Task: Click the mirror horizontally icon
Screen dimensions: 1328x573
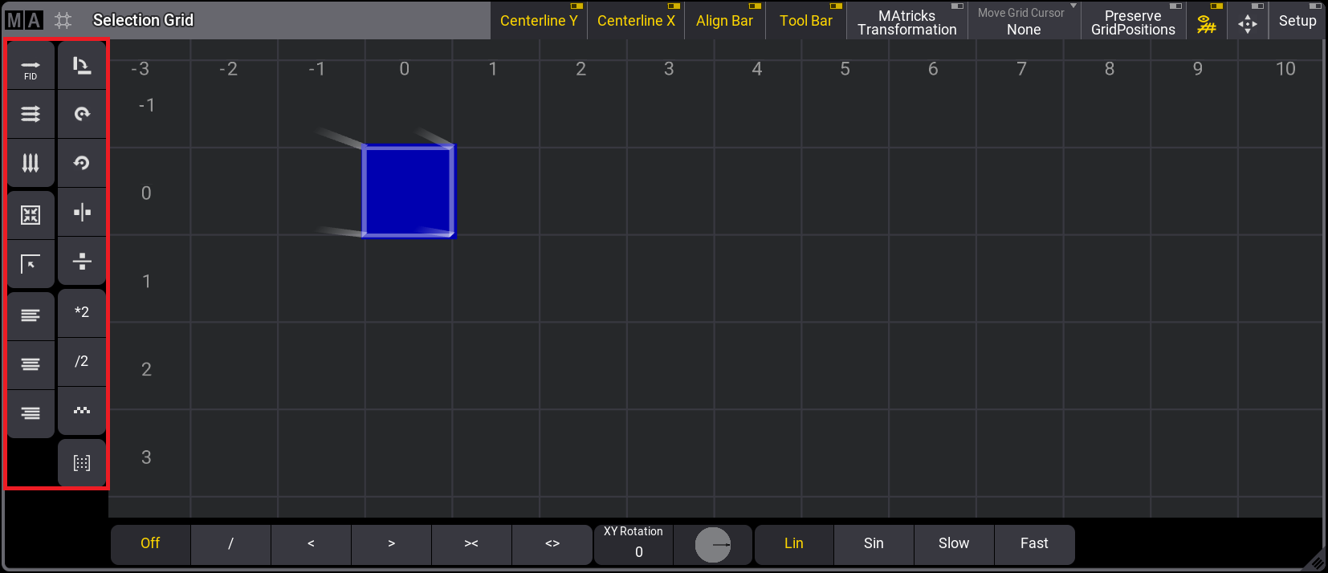Action: [82, 212]
